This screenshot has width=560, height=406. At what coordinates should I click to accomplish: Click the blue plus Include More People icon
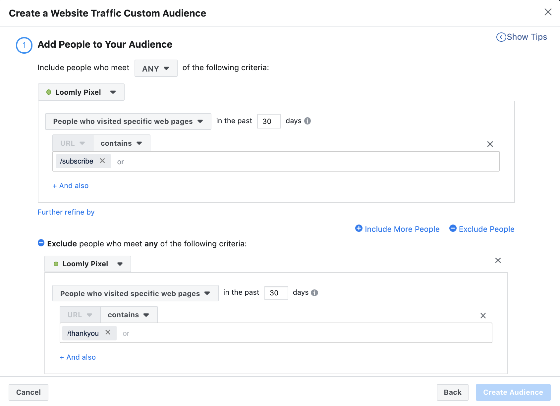(x=359, y=228)
